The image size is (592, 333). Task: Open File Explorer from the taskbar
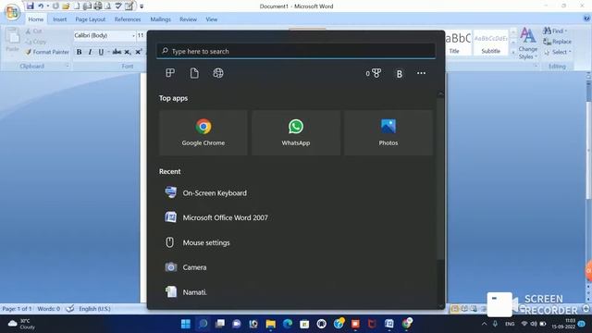(x=270, y=324)
